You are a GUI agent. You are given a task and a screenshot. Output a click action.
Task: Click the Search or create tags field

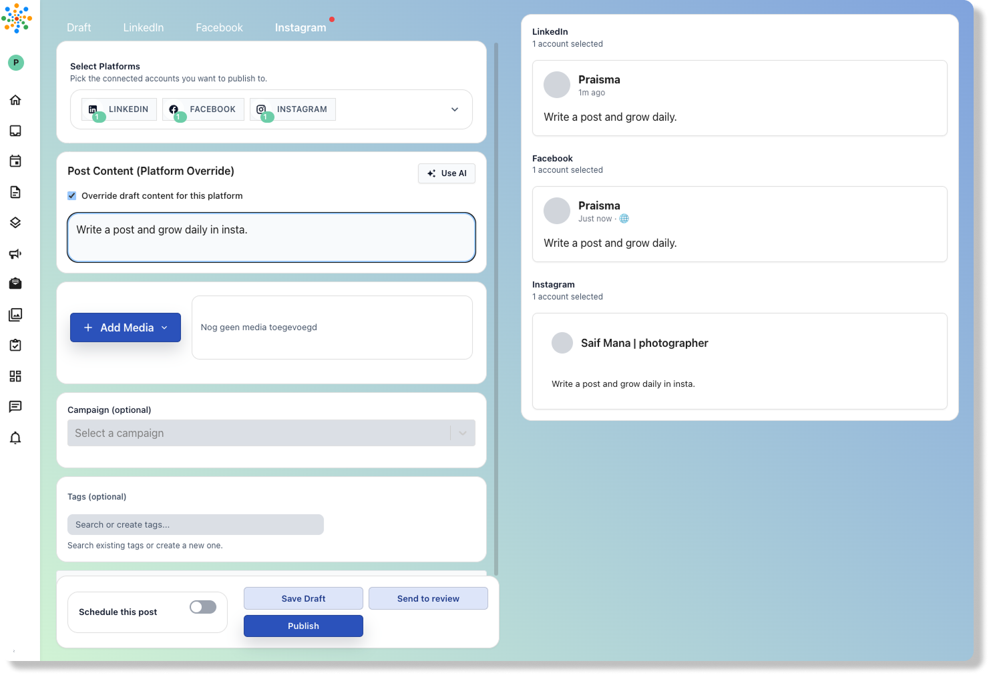[196, 525]
